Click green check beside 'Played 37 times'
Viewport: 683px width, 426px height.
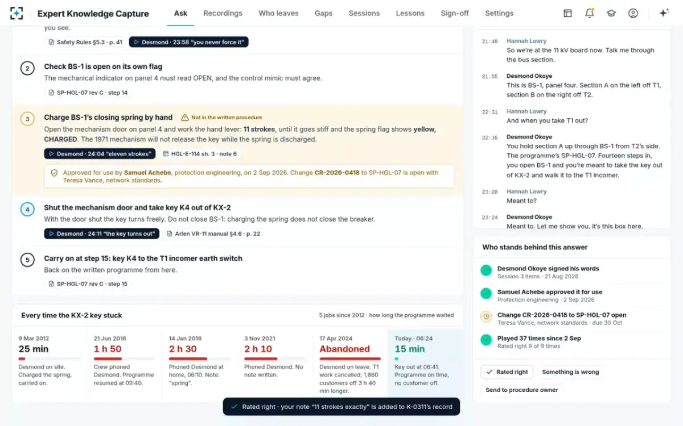485,340
